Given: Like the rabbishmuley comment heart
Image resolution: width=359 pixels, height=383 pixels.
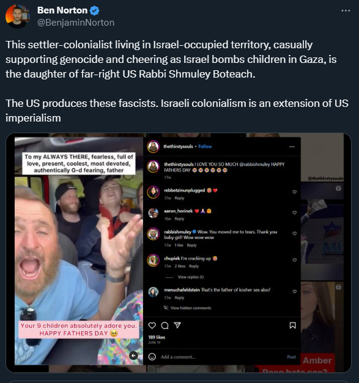Looking at the screenshot, I should pos(294,233).
